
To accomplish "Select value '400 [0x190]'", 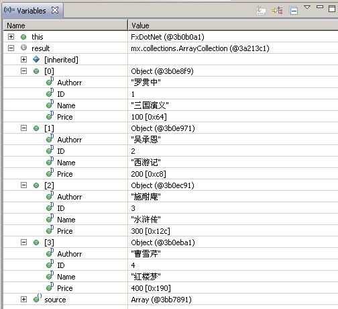I will tap(151, 288).
